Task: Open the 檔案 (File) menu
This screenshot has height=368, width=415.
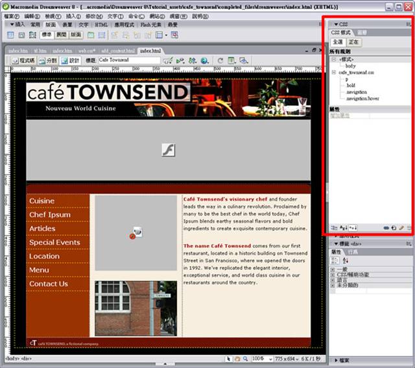Action: pyautogui.click(x=9, y=16)
